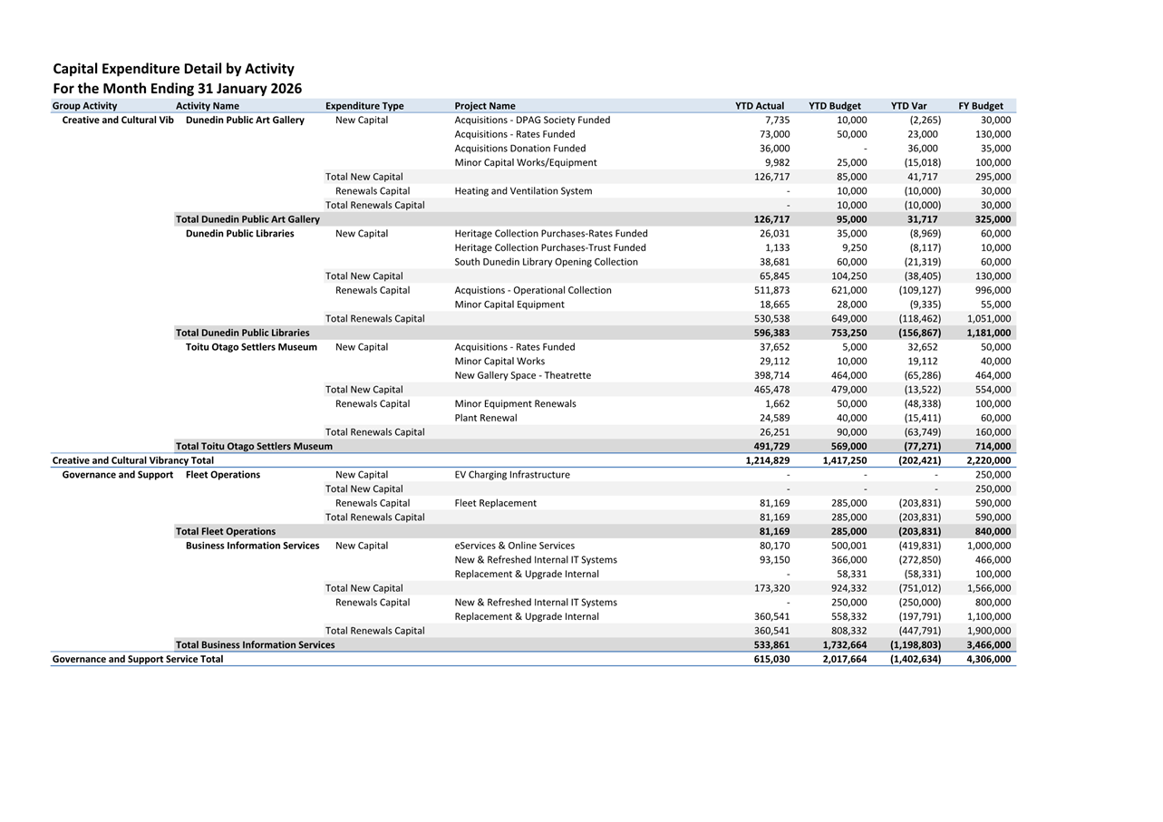Select the YTD Budget value 753,250

848,333
